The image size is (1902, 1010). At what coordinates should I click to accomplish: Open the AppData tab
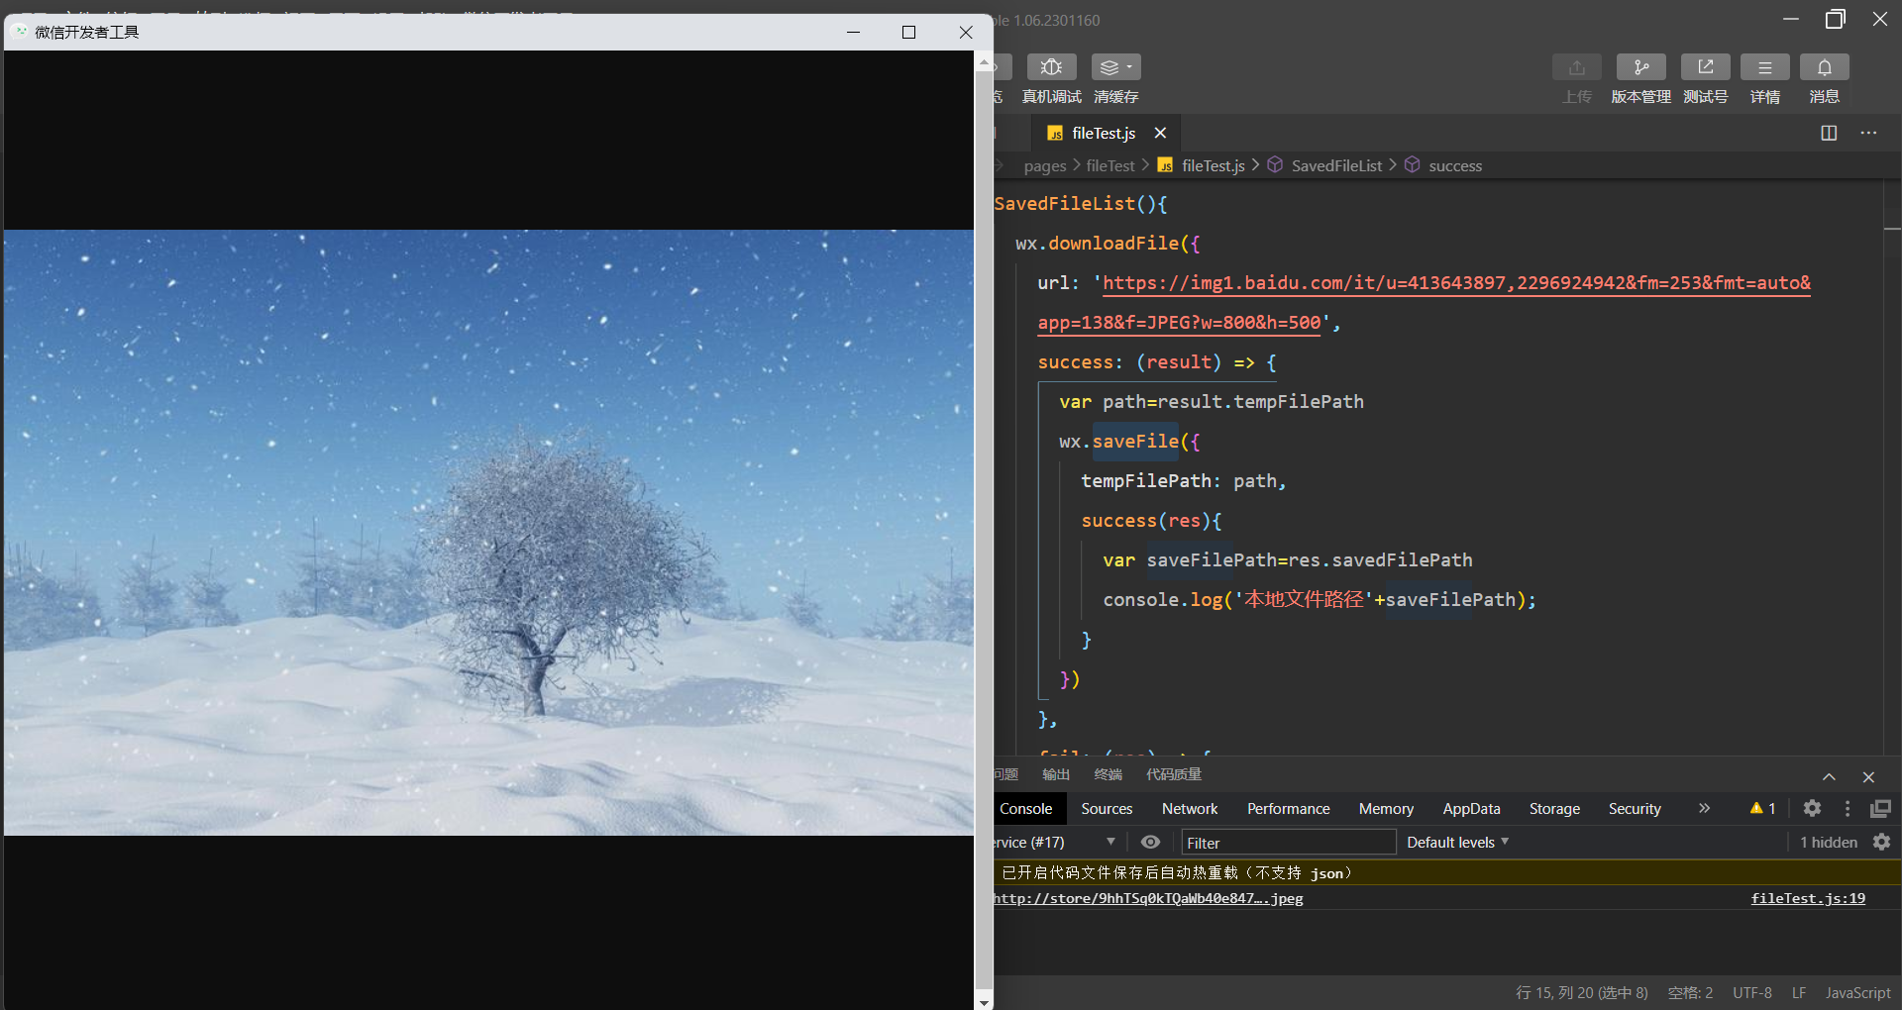[1471, 808]
